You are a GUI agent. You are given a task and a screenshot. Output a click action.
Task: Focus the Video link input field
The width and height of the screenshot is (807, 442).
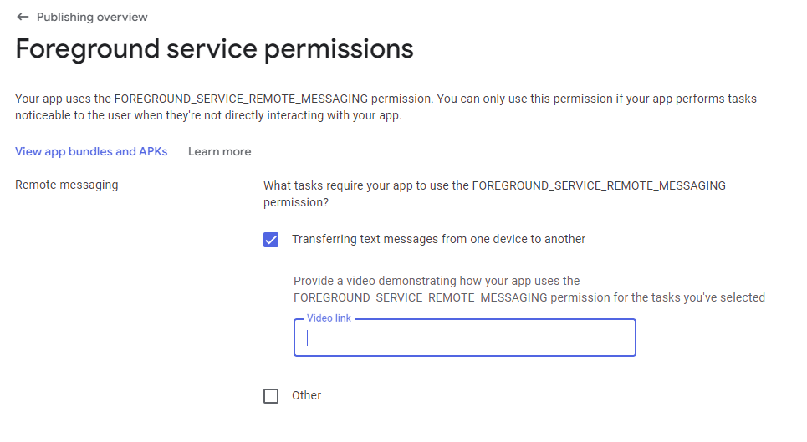point(464,338)
